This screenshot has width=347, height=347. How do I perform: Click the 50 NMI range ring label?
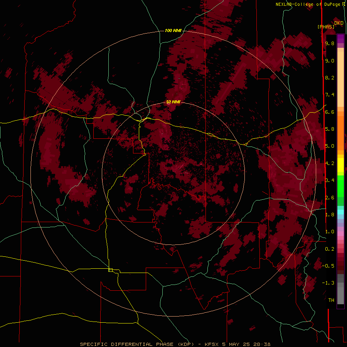173,102
